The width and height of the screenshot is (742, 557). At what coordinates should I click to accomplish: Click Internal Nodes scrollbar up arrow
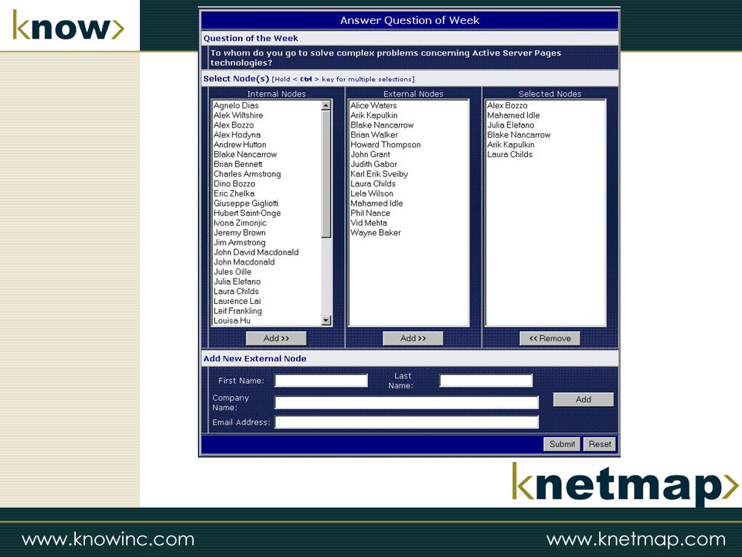coord(325,106)
